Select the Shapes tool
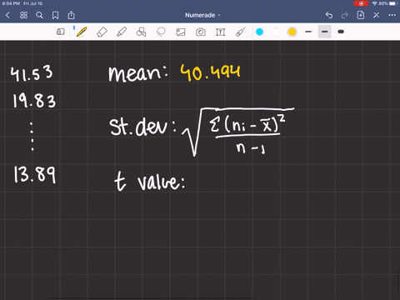Screen dimensions: 400x300 [141, 32]
